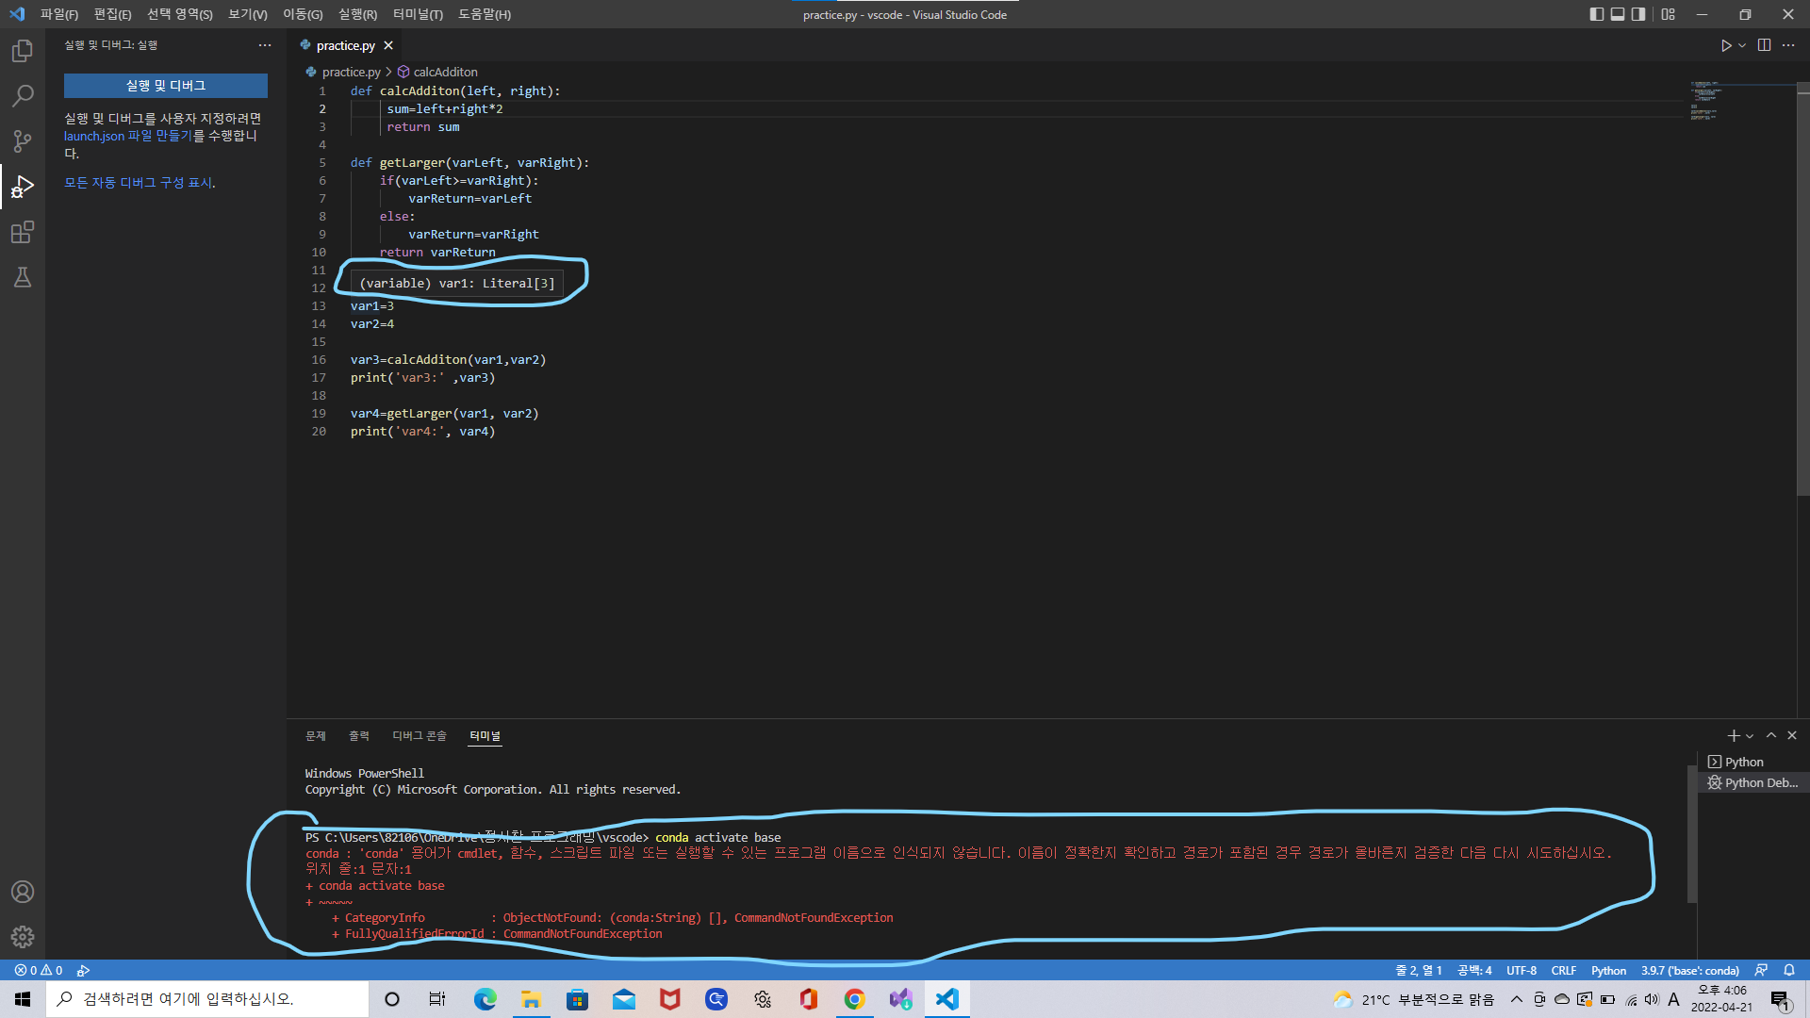Open notifications bell in status bar

[x=1789, y=970]
